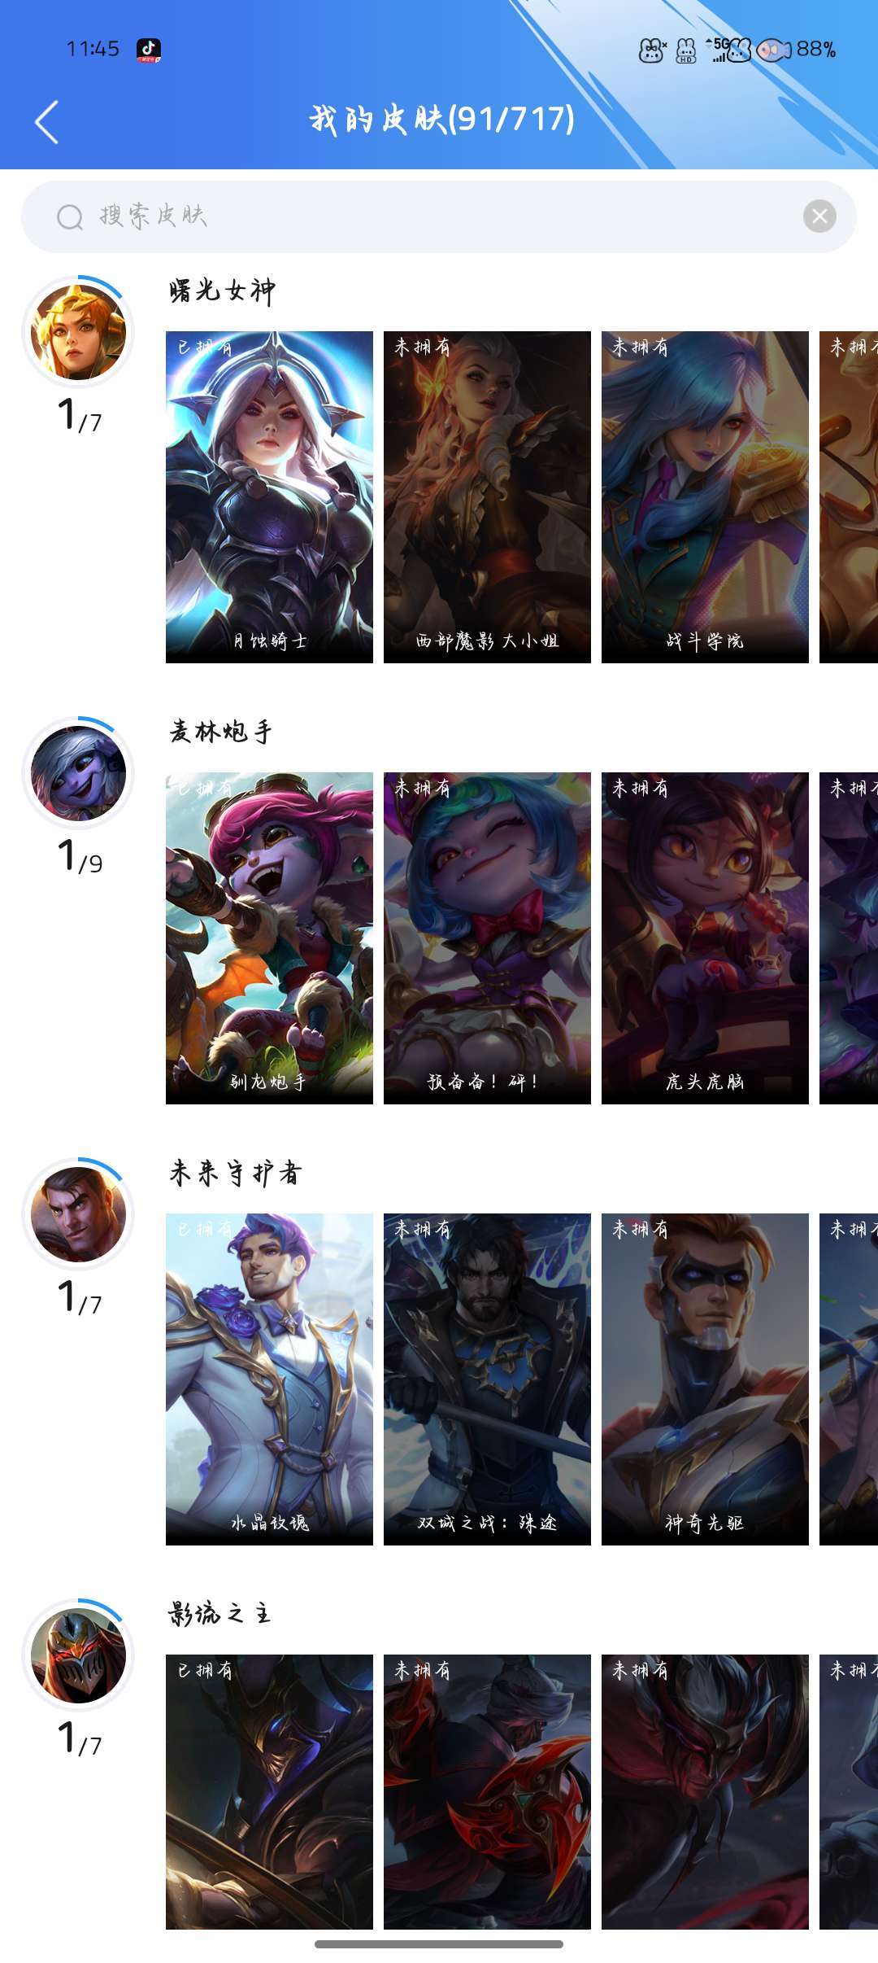Viewport: 878px width, 1963px height.
Task: Select the 水晶玫瑰 skin card
Action: 269,1379
